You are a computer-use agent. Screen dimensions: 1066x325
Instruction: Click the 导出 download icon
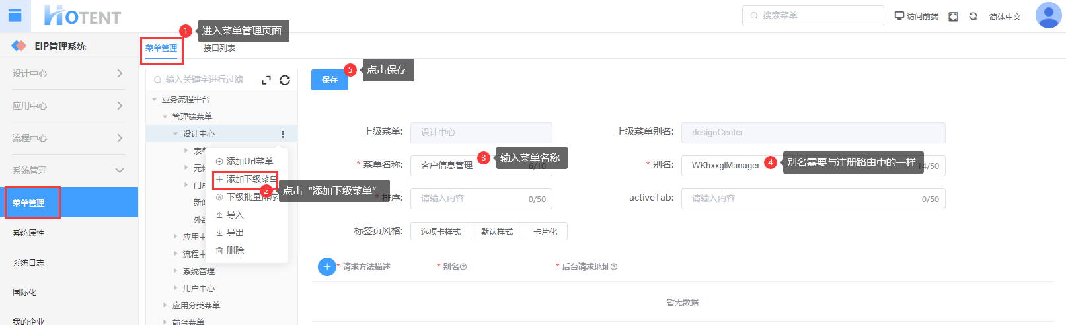pos(219,233)
